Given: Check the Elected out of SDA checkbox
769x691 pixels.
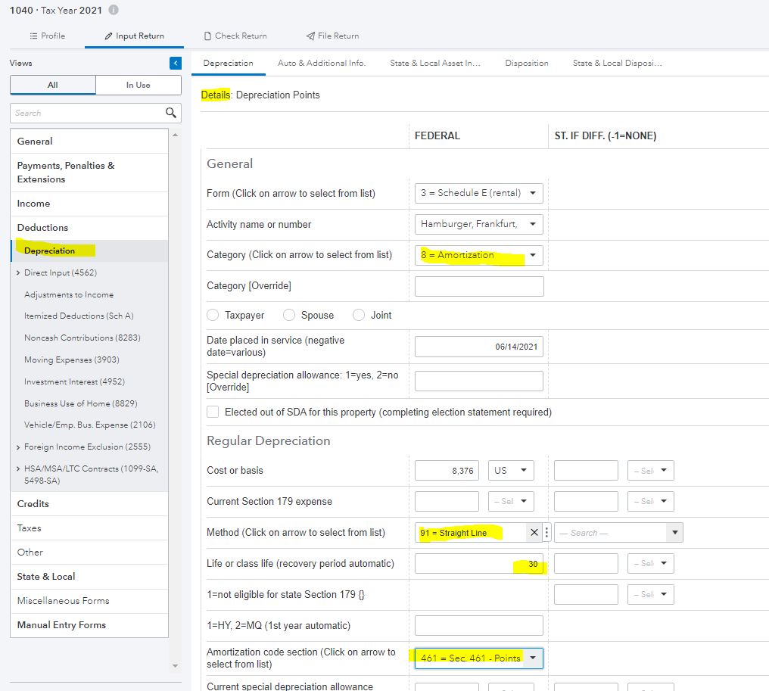Looking at the screenshot, I should pyautogui.click(x=213, y=412).
